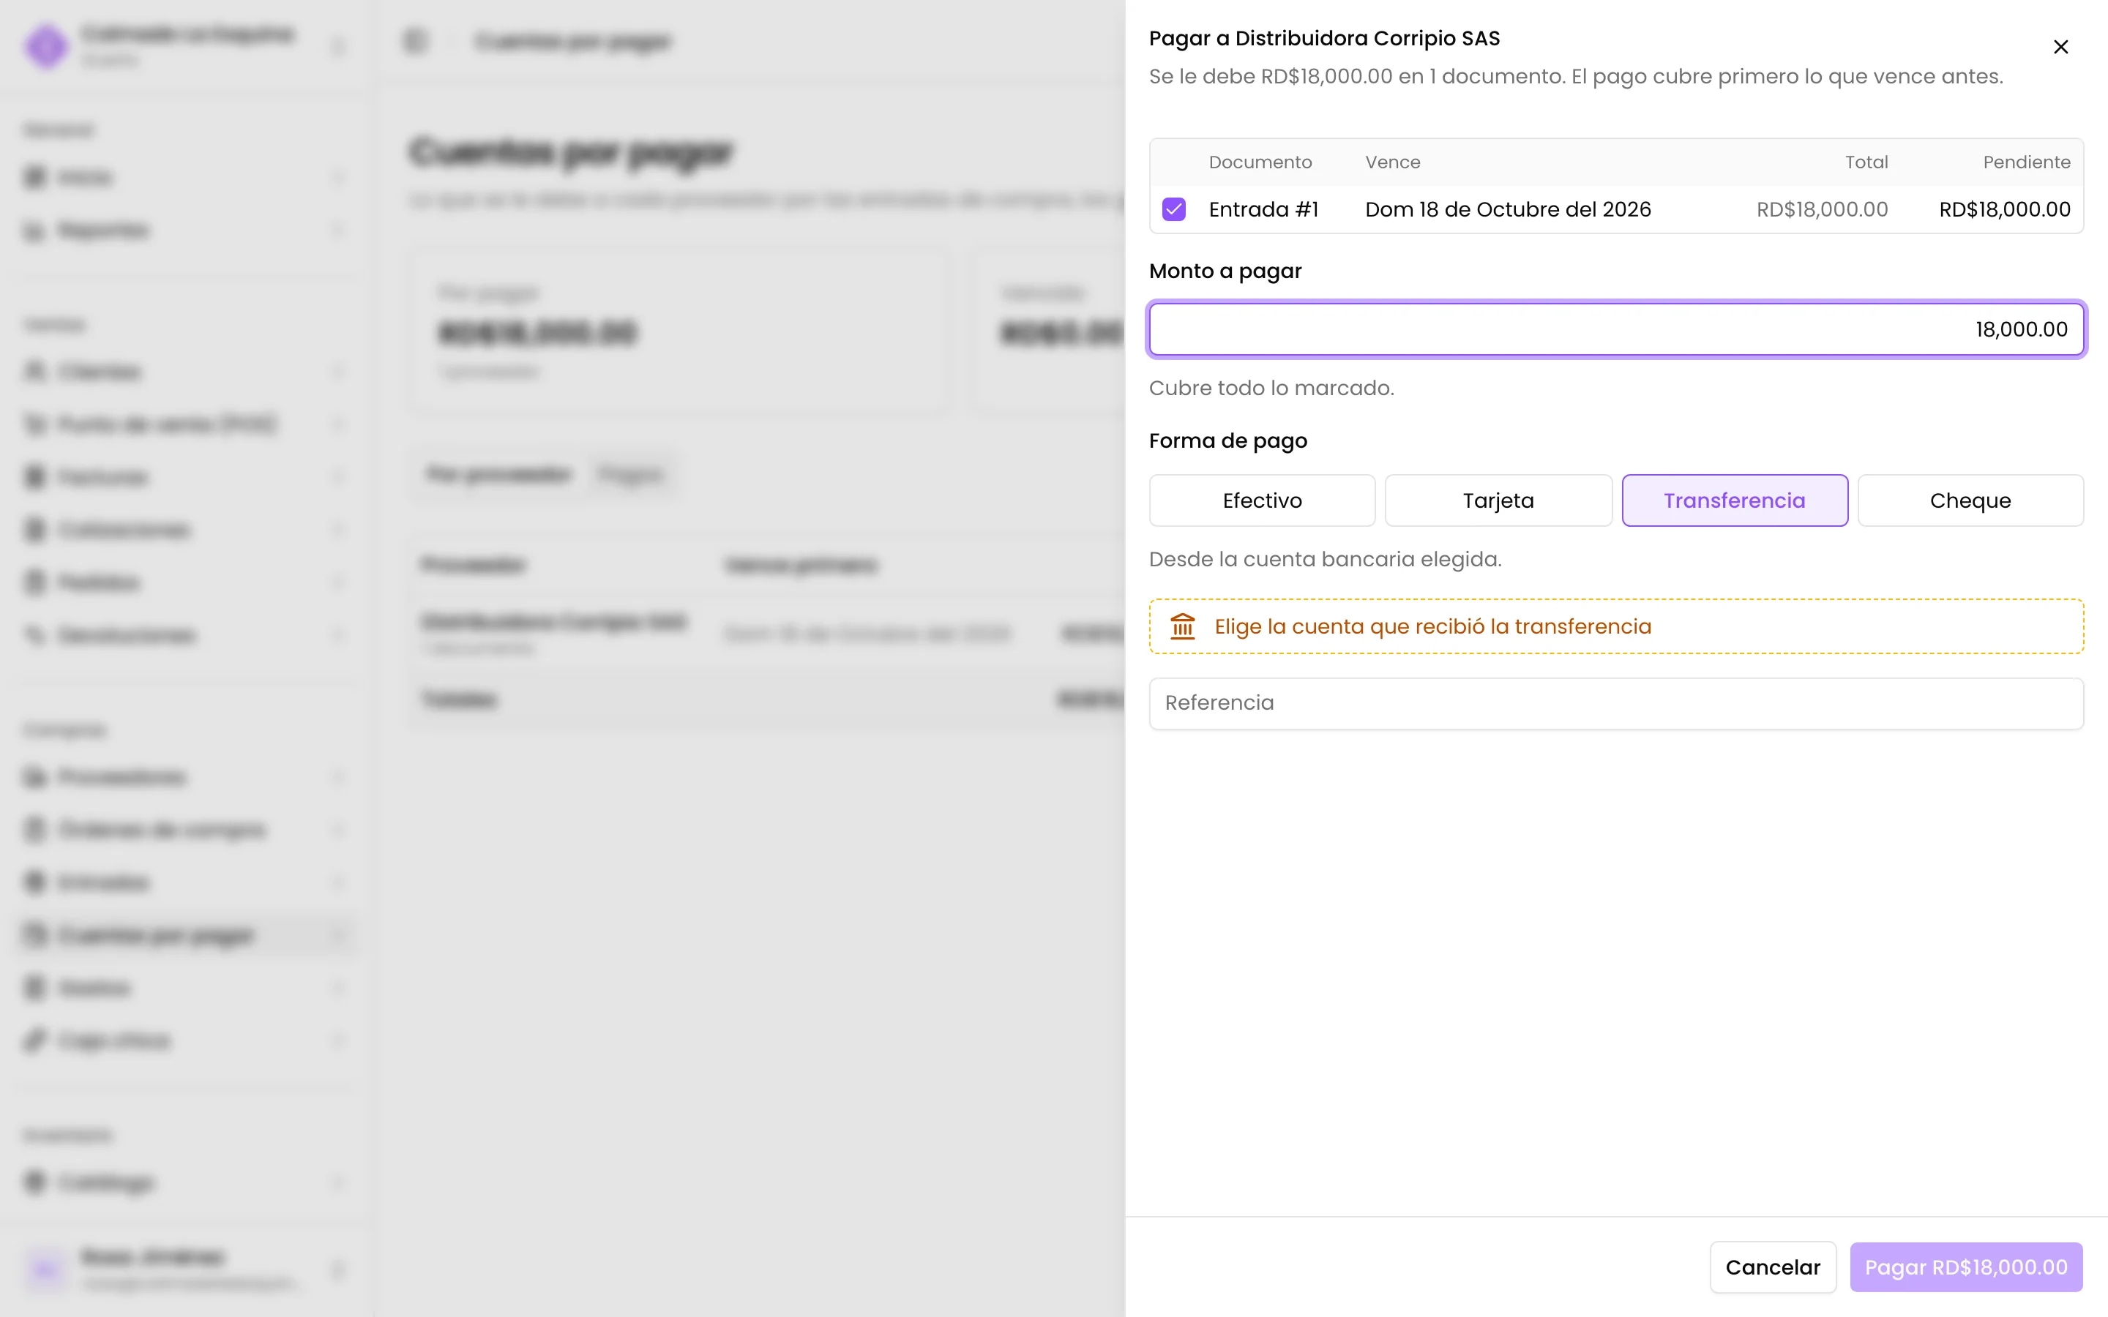The image size is (2108, 1317).
Task: Click the Desde la cuenta bancaria elegida note
Action: [x=1325, y=559]
